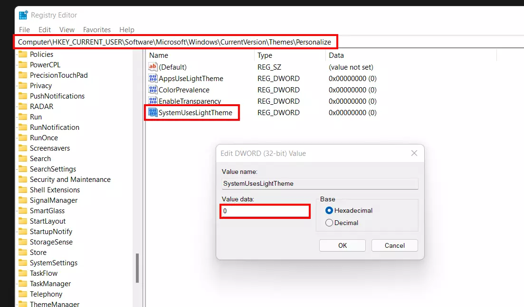Click the PushNotifications folder icon
Screen dimensions: 524x307
(23, 96)
